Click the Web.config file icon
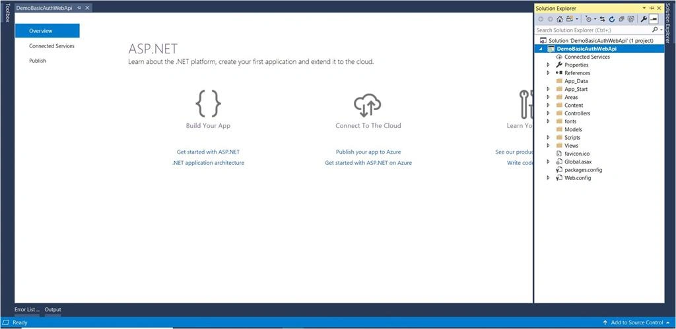 click(x=559, y=178)
